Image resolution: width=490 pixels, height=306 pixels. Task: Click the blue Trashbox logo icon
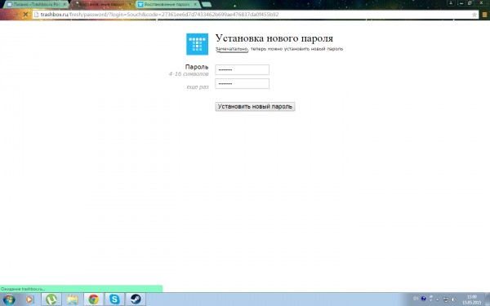coord(197,44)
